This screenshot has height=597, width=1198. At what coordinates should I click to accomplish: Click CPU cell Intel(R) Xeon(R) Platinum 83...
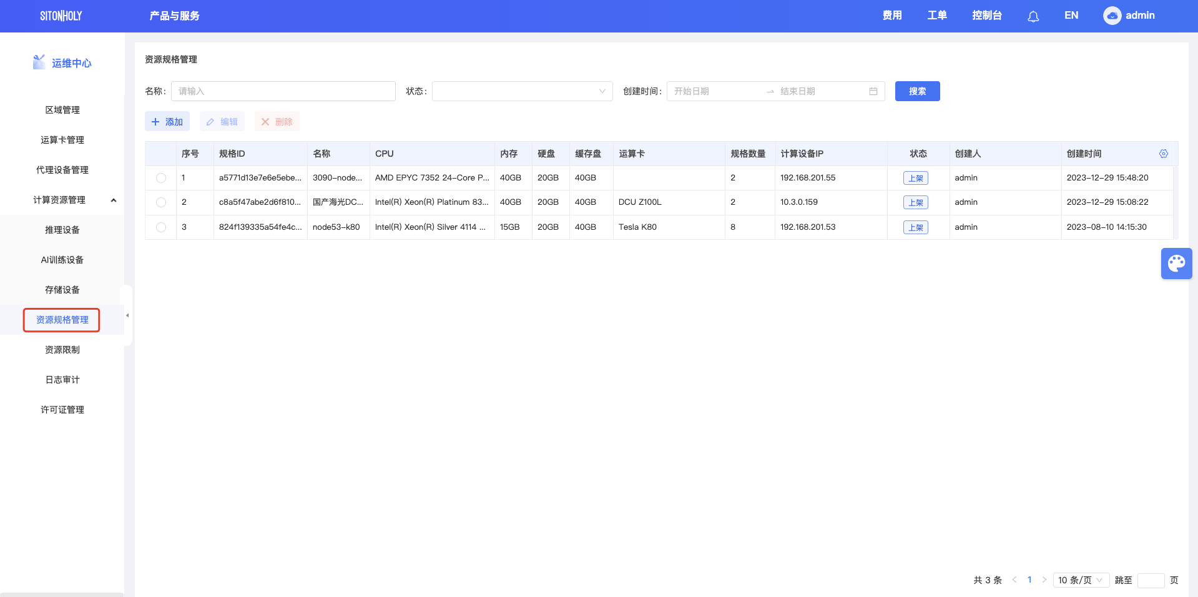click(432, 202)
